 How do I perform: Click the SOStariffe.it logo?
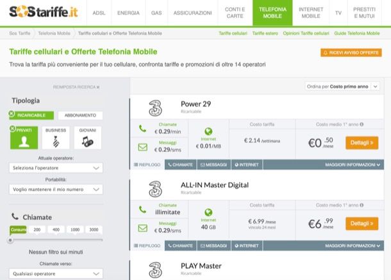(44, 12)
